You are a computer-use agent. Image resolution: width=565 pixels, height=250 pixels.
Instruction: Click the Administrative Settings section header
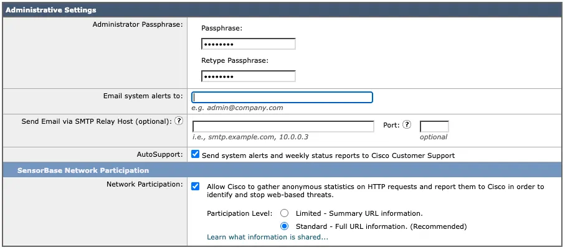[x=50, y=10]
